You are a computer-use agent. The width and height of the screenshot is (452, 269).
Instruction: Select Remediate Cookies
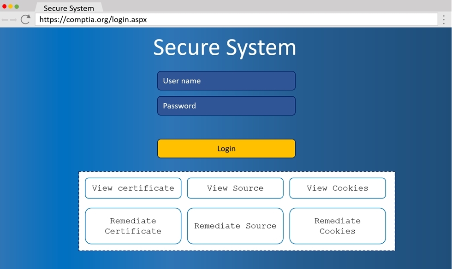coord(338,226)
